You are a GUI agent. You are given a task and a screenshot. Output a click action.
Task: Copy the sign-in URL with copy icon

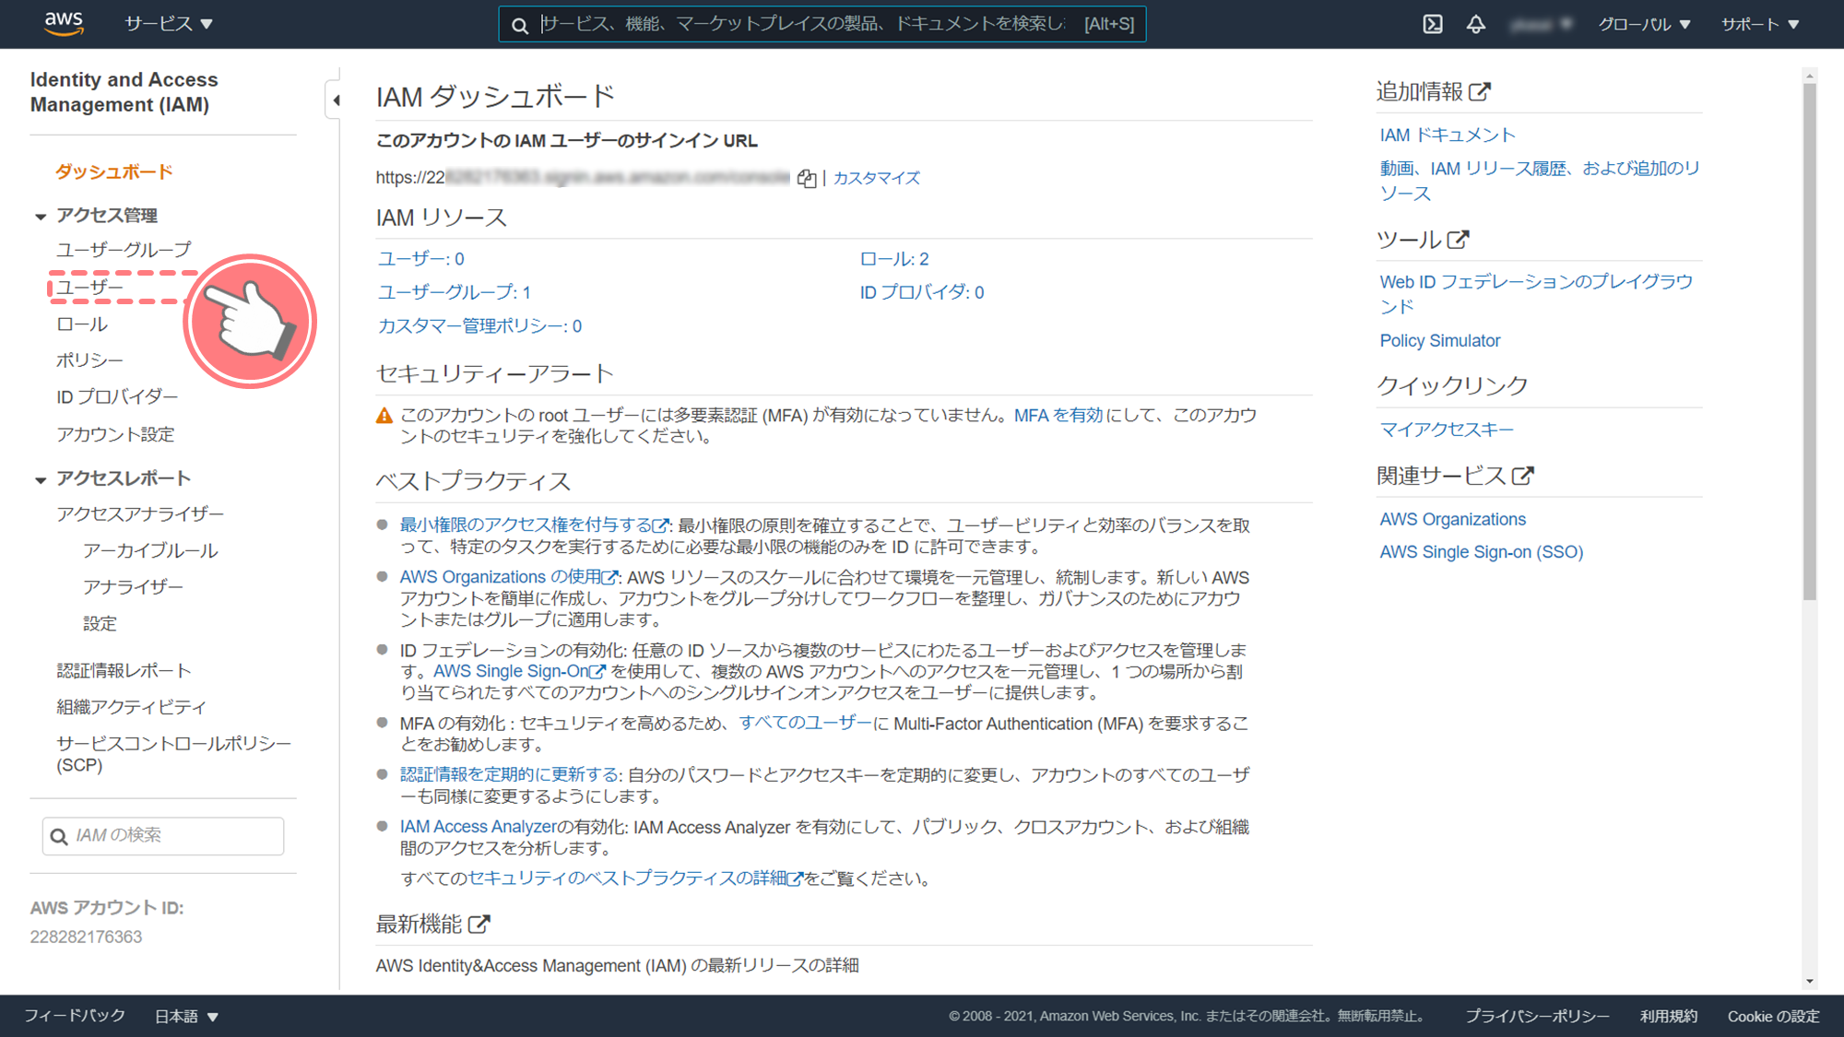(807, 178)
